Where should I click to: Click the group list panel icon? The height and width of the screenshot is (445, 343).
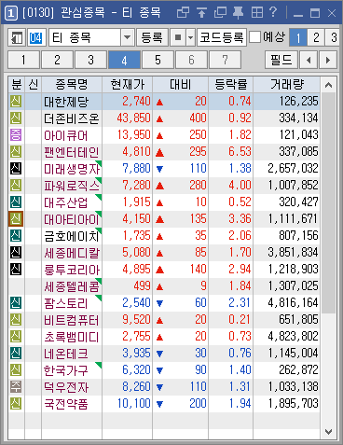coord(17,38)
